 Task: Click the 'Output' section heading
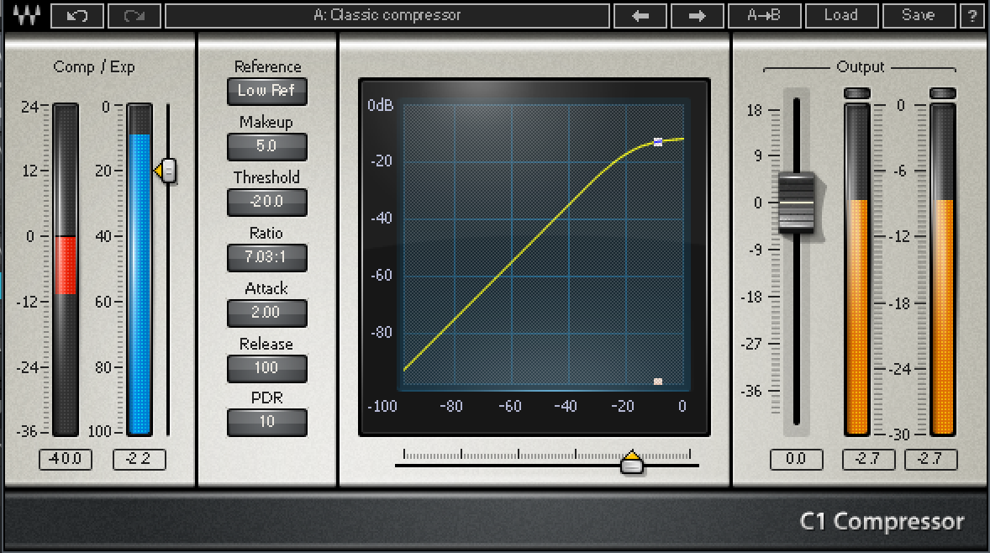tap(860, 67)
